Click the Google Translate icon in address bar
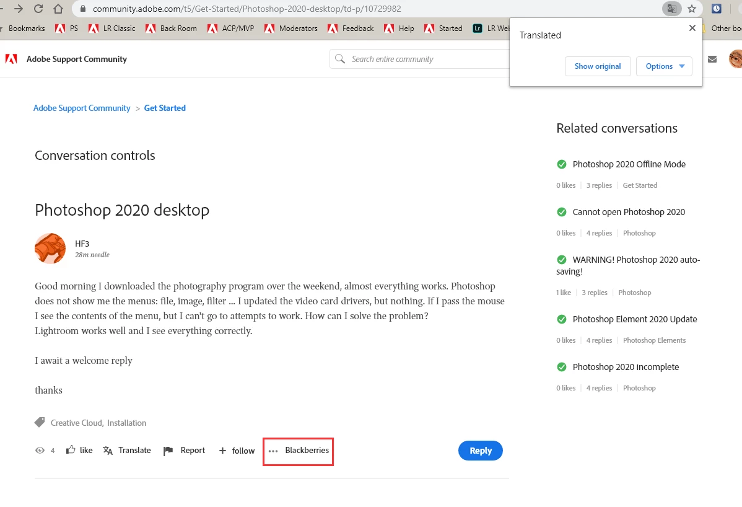742x507 pixels. click(x=671, y=9)
